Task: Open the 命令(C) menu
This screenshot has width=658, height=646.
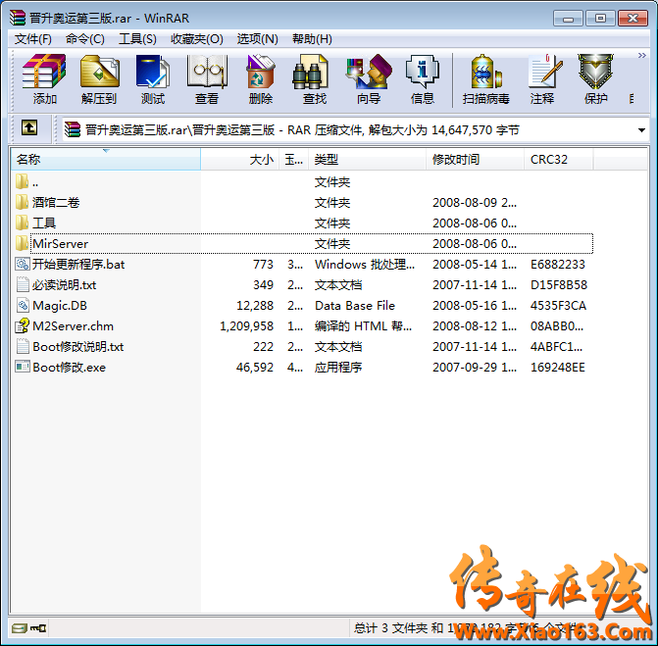Action: click(x=85, y=39)
